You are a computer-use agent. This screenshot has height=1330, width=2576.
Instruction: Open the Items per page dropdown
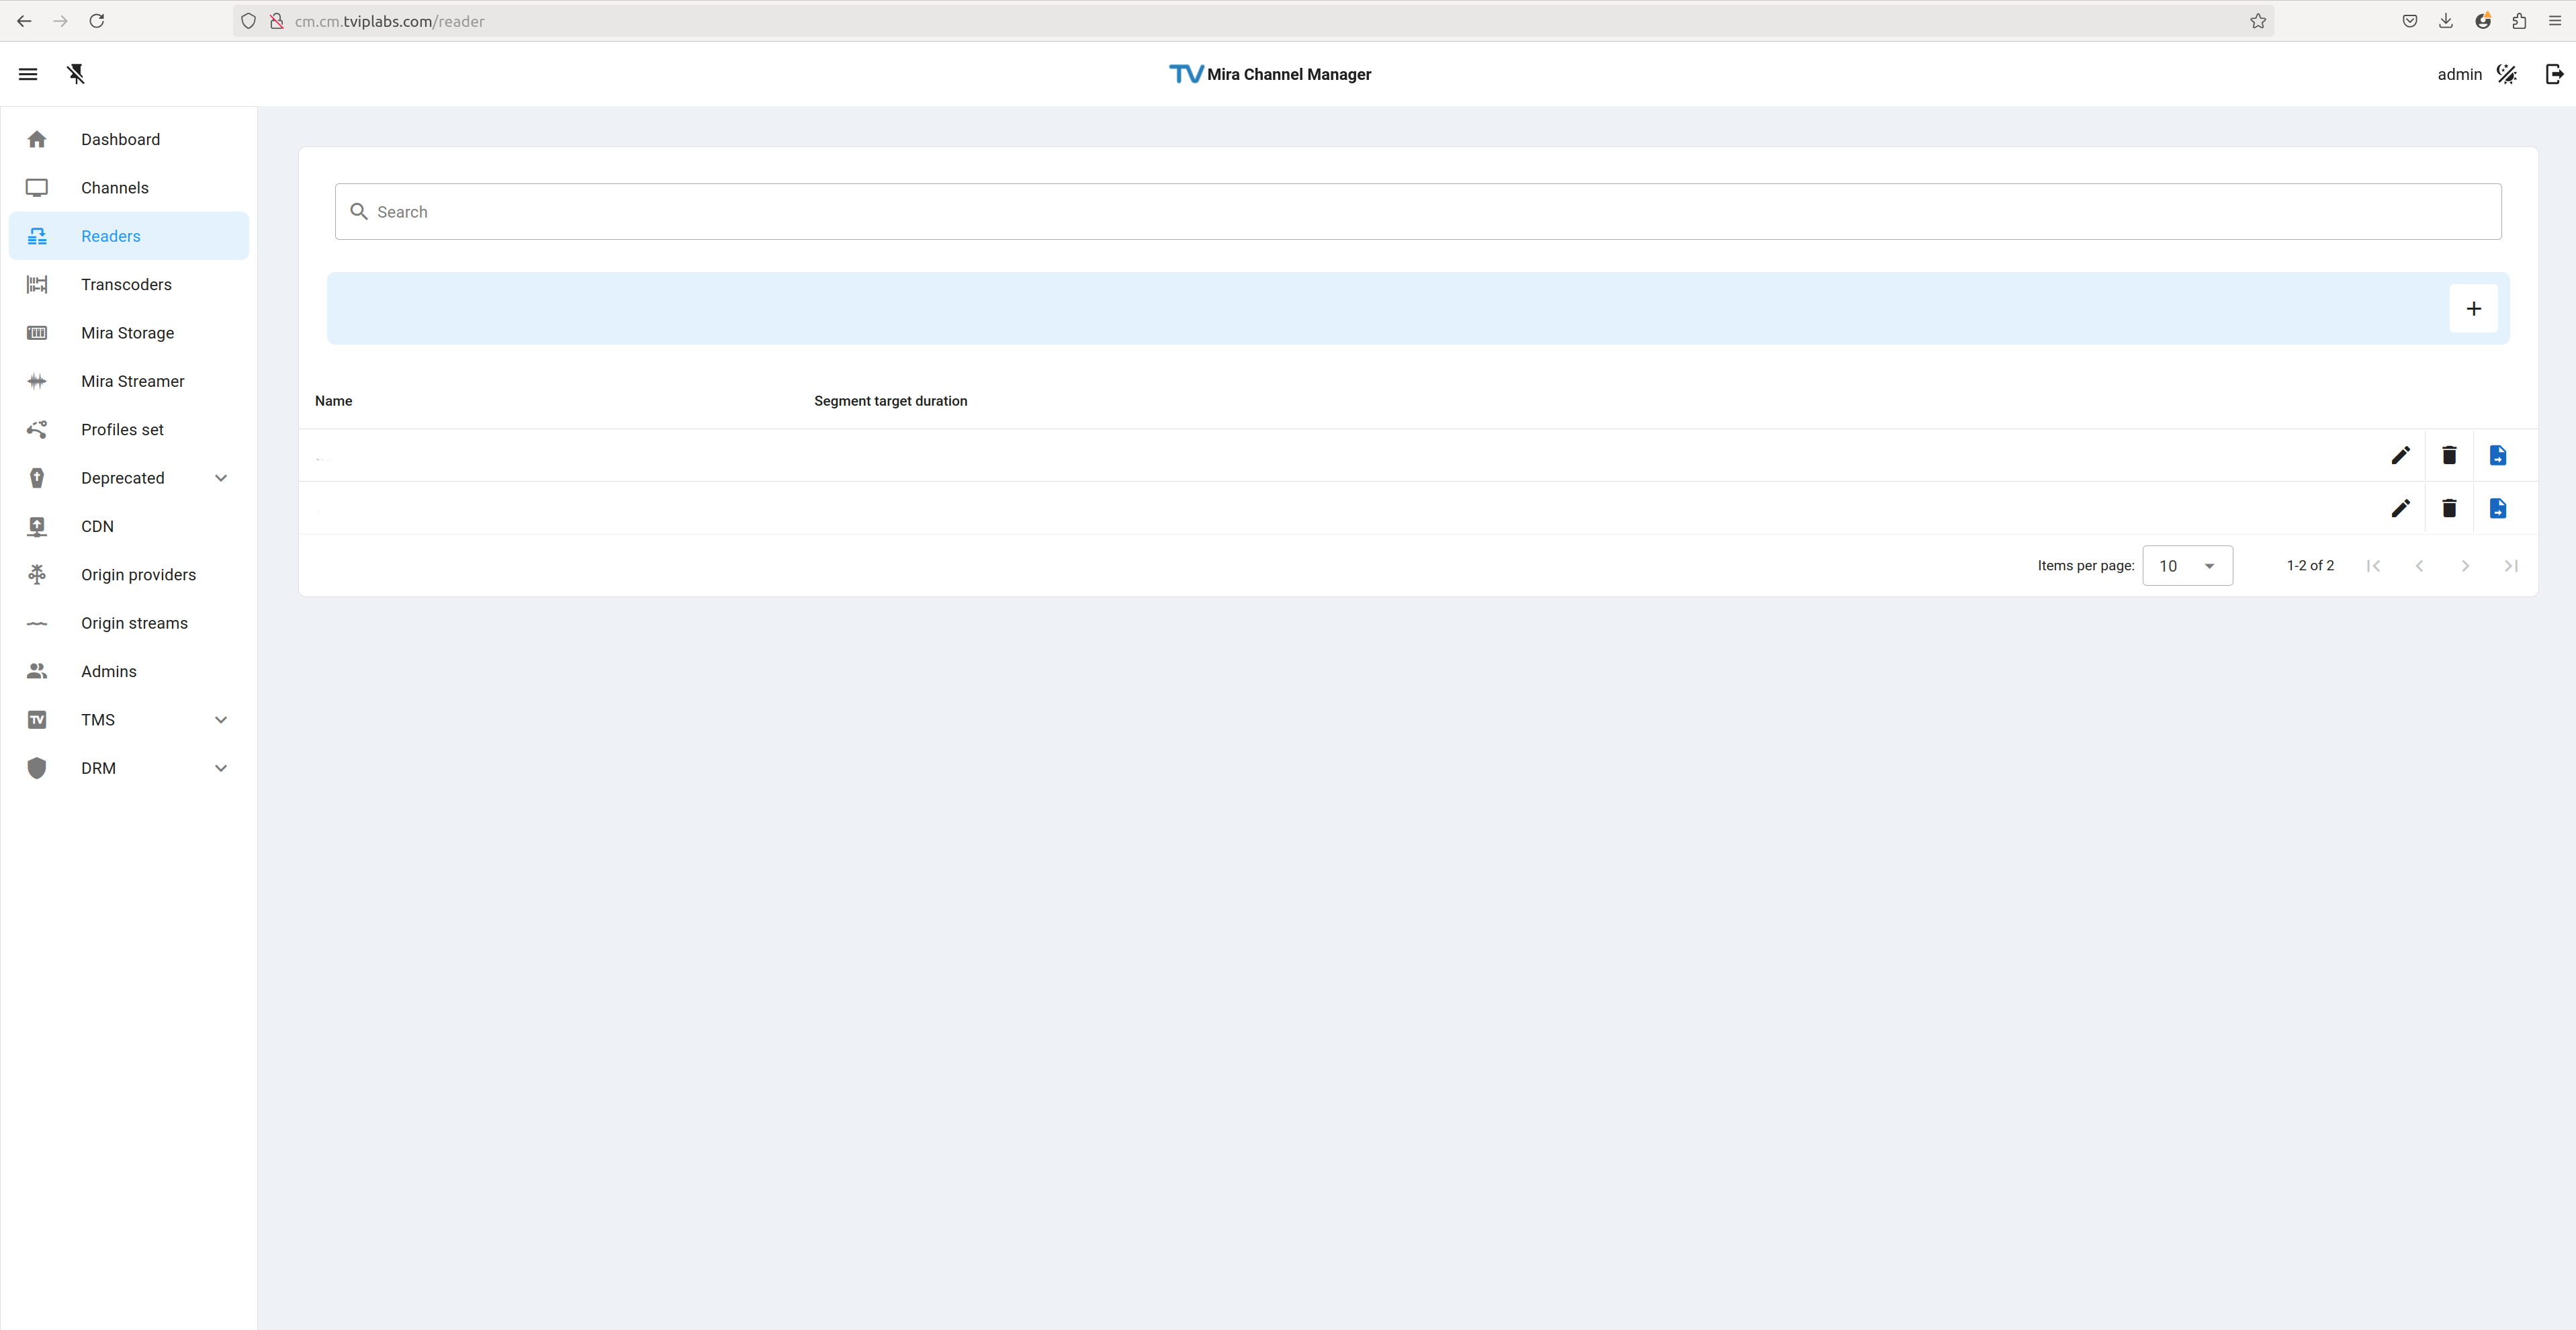coord(2187,566)
